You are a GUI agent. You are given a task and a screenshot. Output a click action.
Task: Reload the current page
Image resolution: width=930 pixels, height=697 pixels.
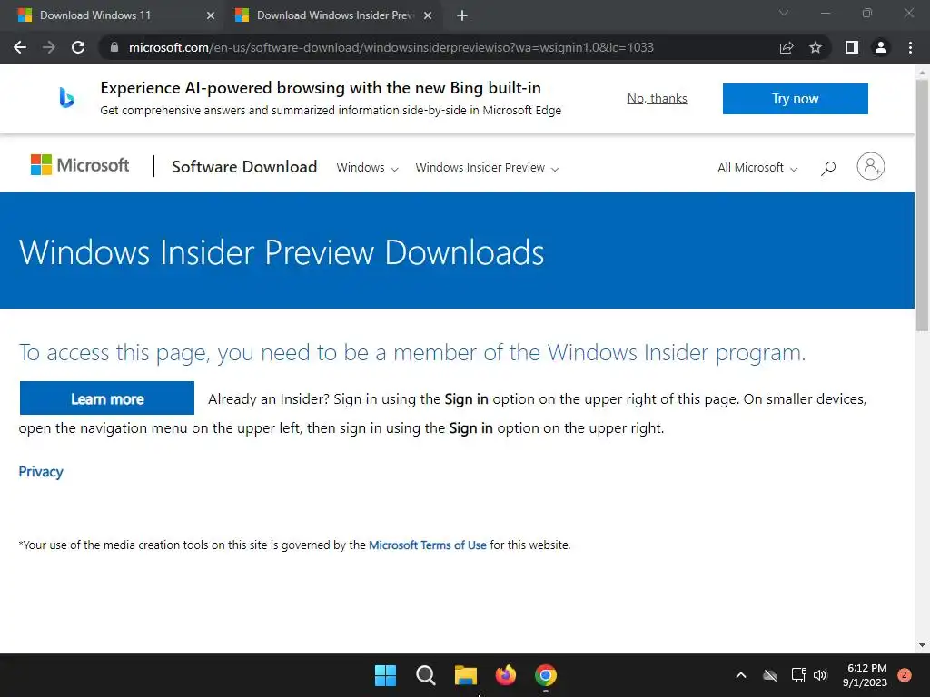[x=78, y=47]
